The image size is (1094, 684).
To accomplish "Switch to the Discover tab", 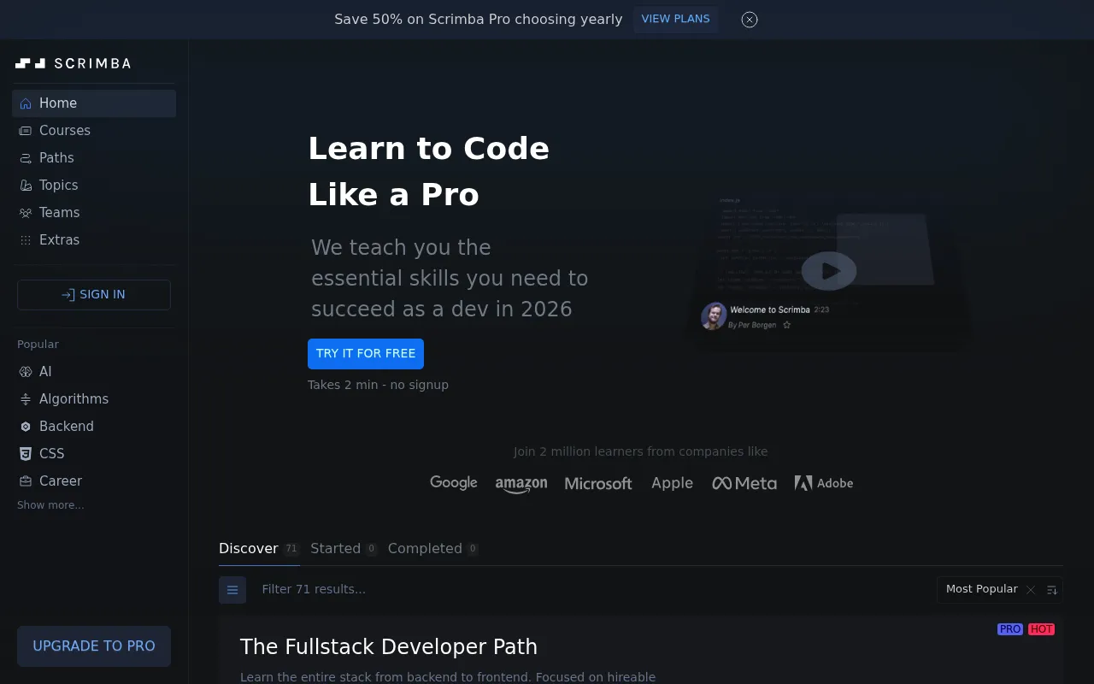I will (x=259, y=549).
